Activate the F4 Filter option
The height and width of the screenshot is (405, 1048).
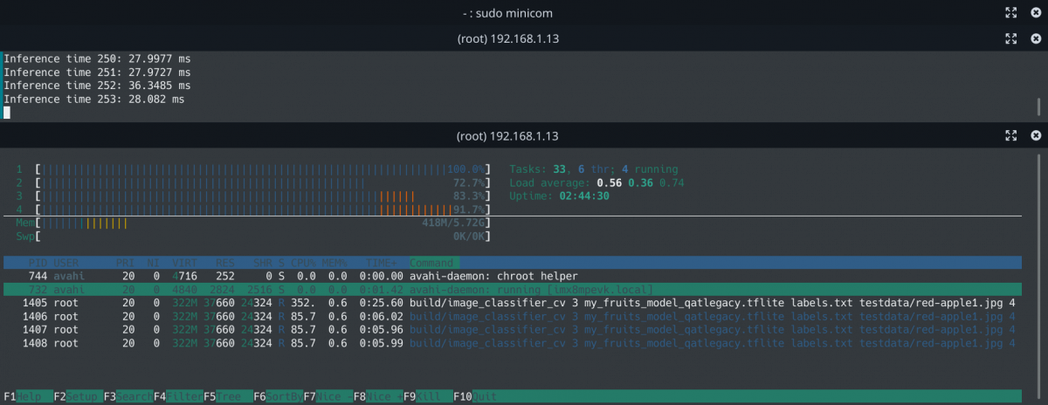(x=178, y=396)
